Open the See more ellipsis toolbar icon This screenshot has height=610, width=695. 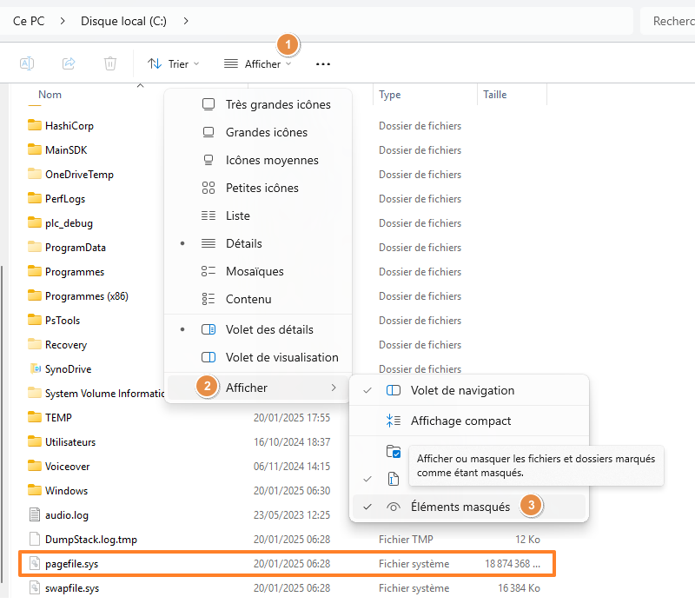tap(322, 63)
